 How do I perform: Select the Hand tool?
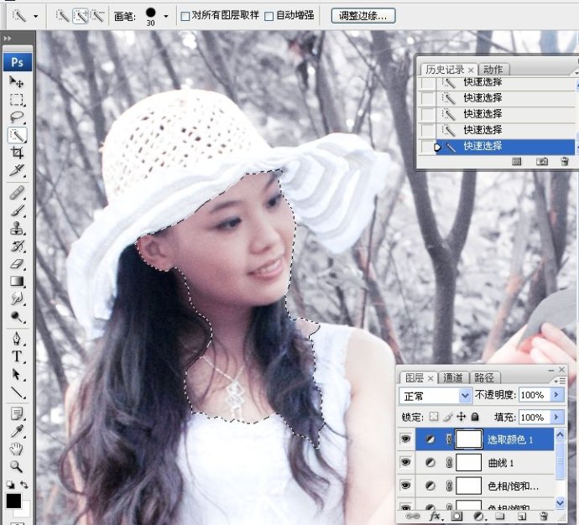pyautogui.click(x=16, y=449)
